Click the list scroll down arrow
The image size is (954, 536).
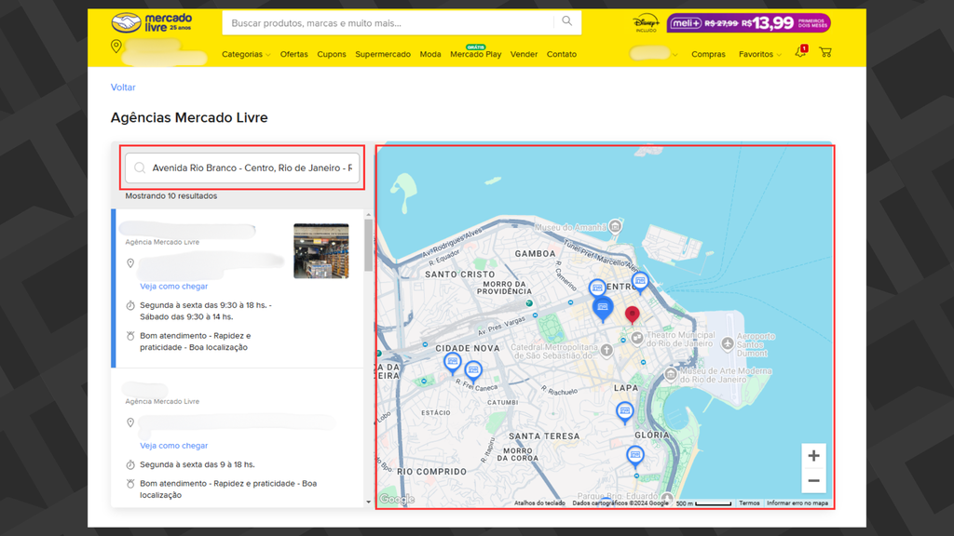(368, 502)
